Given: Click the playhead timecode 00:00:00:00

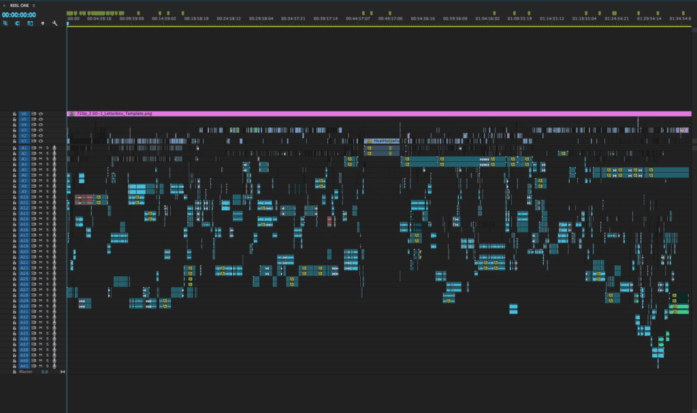Looking at the screenshot, I should pos(18,15).
